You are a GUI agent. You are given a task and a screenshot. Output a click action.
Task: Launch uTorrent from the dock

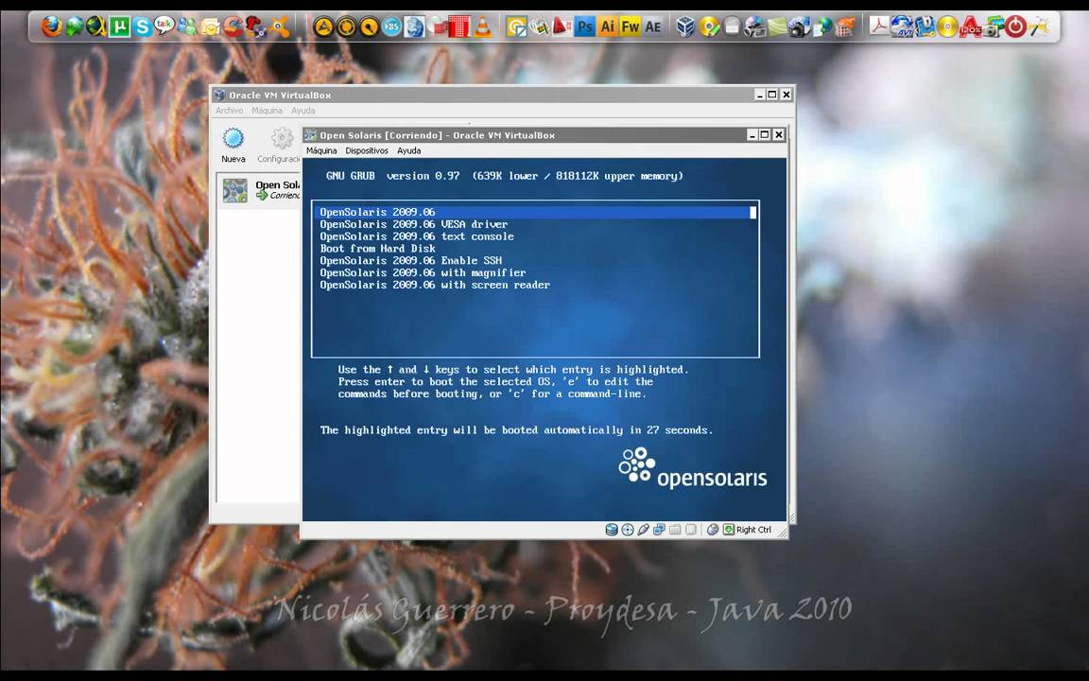119,26
